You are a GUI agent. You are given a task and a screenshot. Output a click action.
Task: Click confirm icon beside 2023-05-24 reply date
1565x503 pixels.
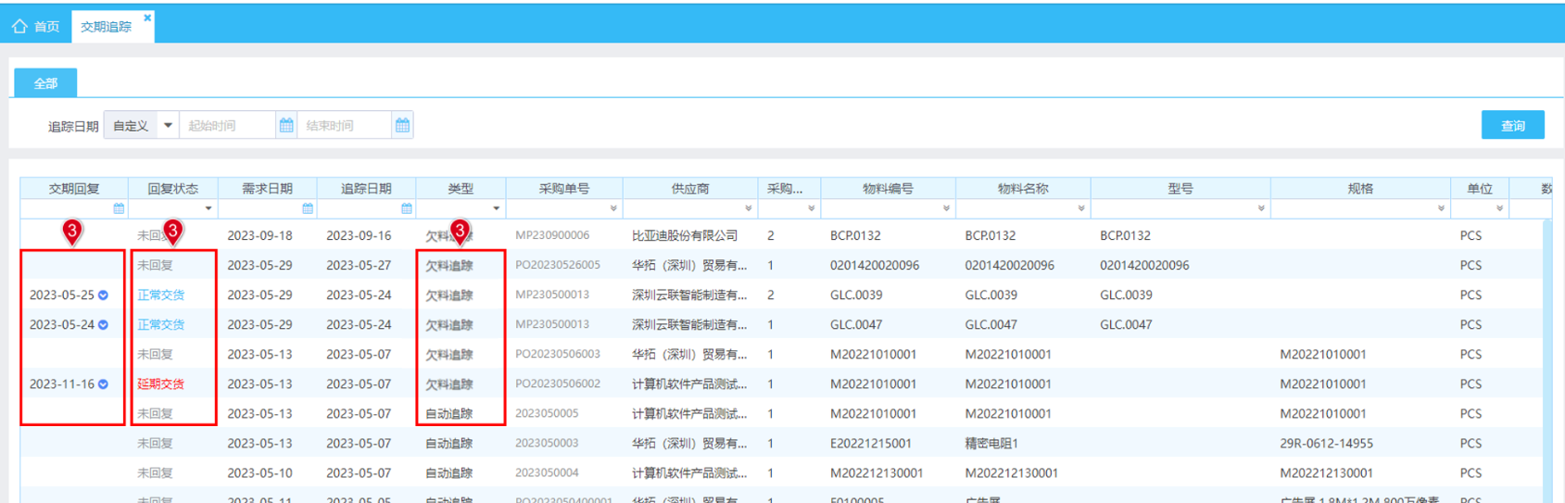pyautogui.click(x=104, y=325)
